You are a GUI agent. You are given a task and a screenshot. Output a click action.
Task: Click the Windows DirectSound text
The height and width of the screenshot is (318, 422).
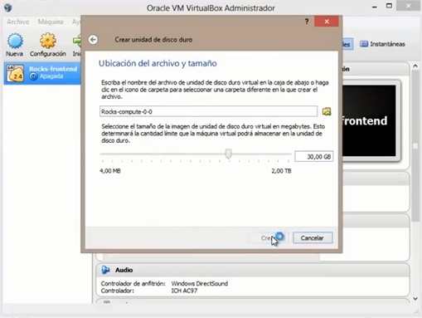200,283
